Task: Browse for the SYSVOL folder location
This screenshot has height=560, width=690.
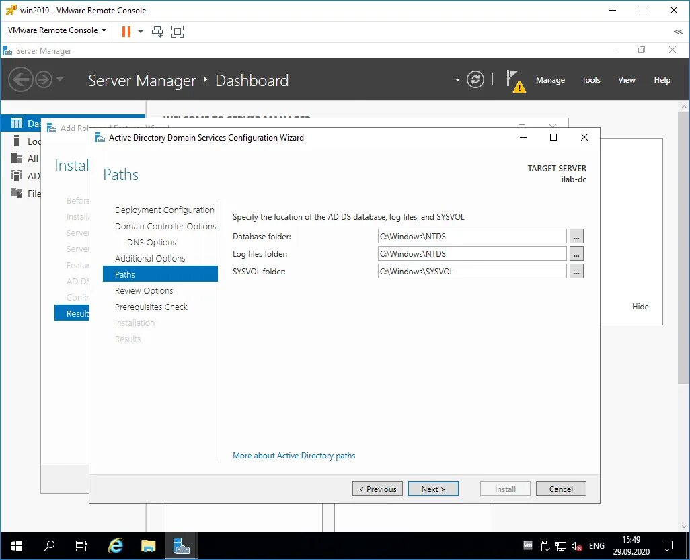Action: click(x=576, y=272)
